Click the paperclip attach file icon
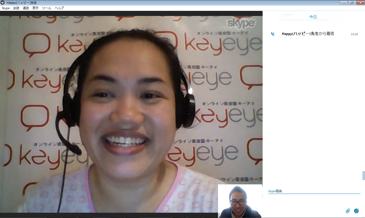The height and width of the screenshot is (218, 365). coord(347,211)
